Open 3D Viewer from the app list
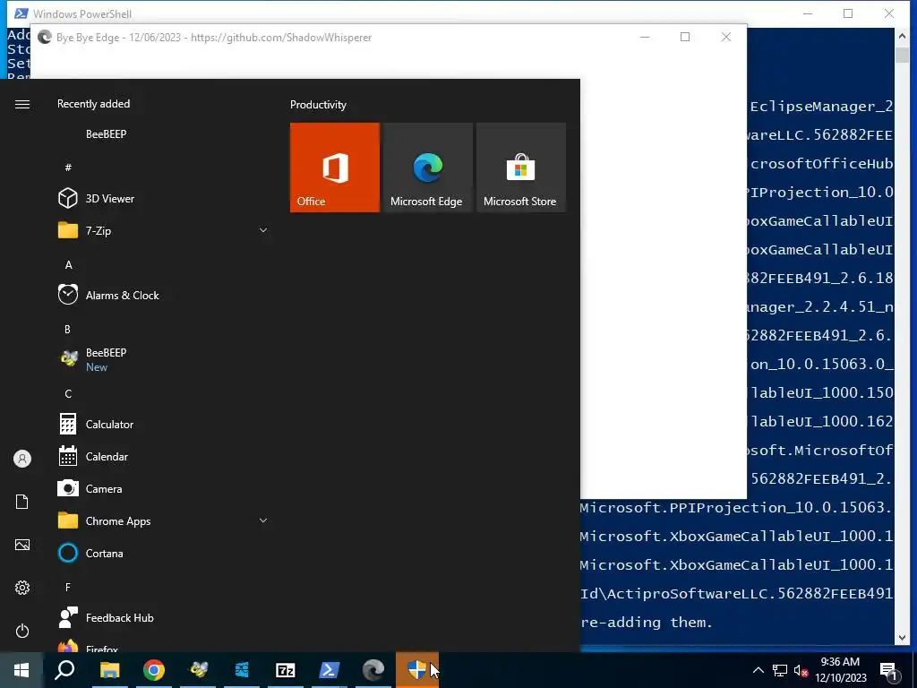The image size is (917, 688). click(163, 198)
